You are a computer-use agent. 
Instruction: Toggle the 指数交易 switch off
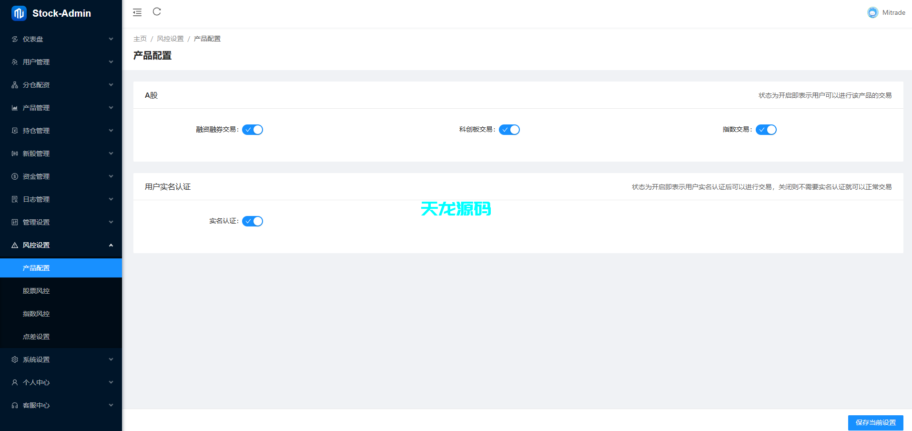click(x=766, y=129)
